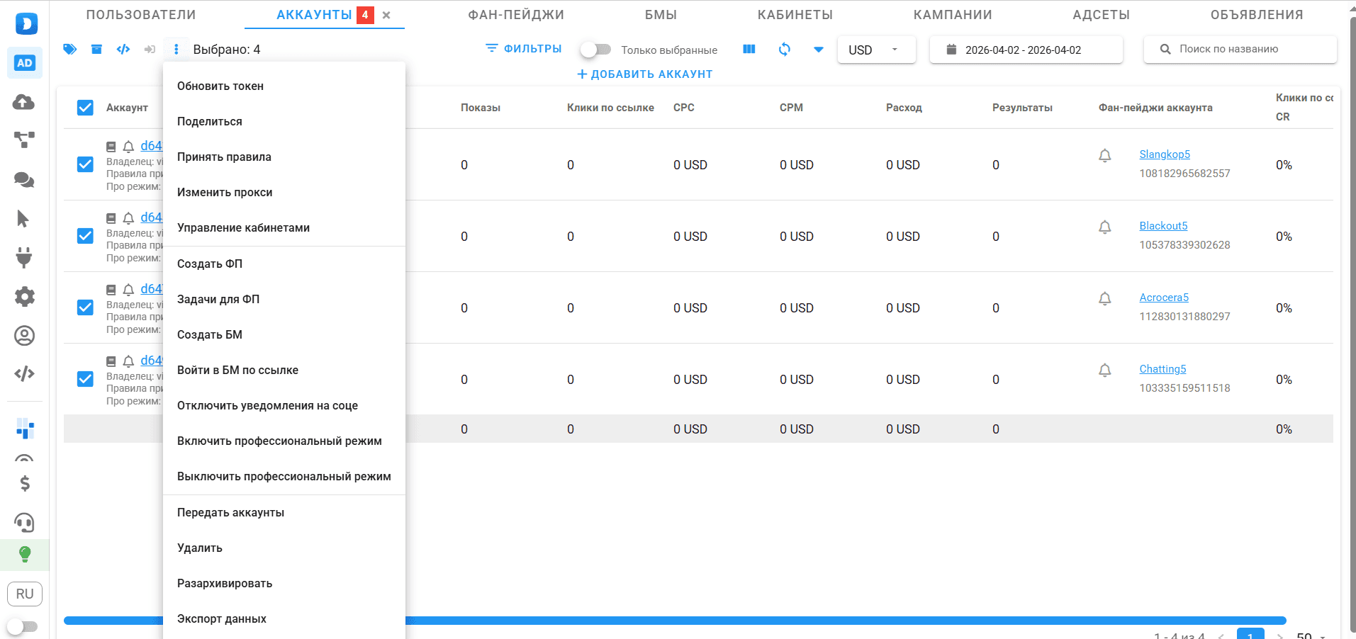1356x639 pixels.
Task: Click ДОБАВИТЬ АККАУНТ button
Action: 644,74
